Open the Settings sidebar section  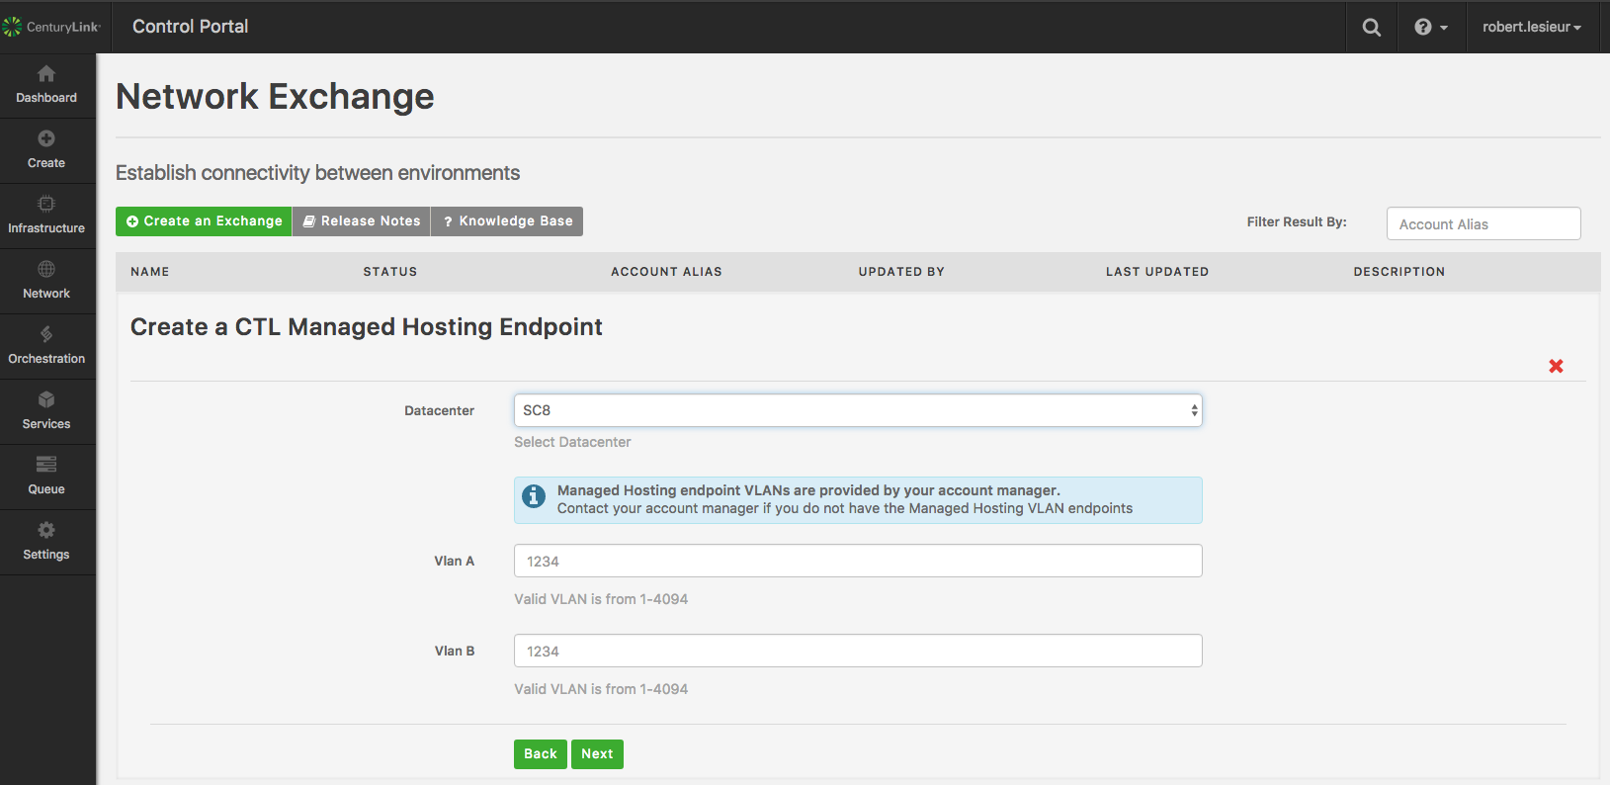pos(46,542)
